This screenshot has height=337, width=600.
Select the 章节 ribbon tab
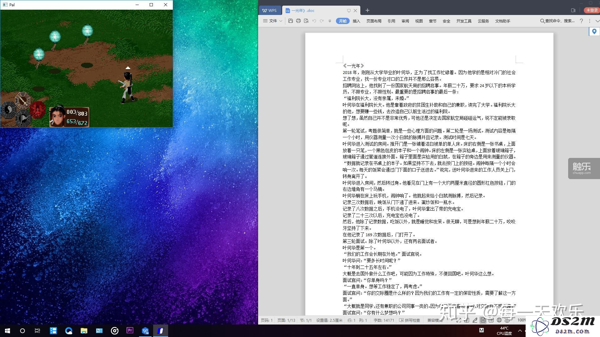[x=433, y=21]
